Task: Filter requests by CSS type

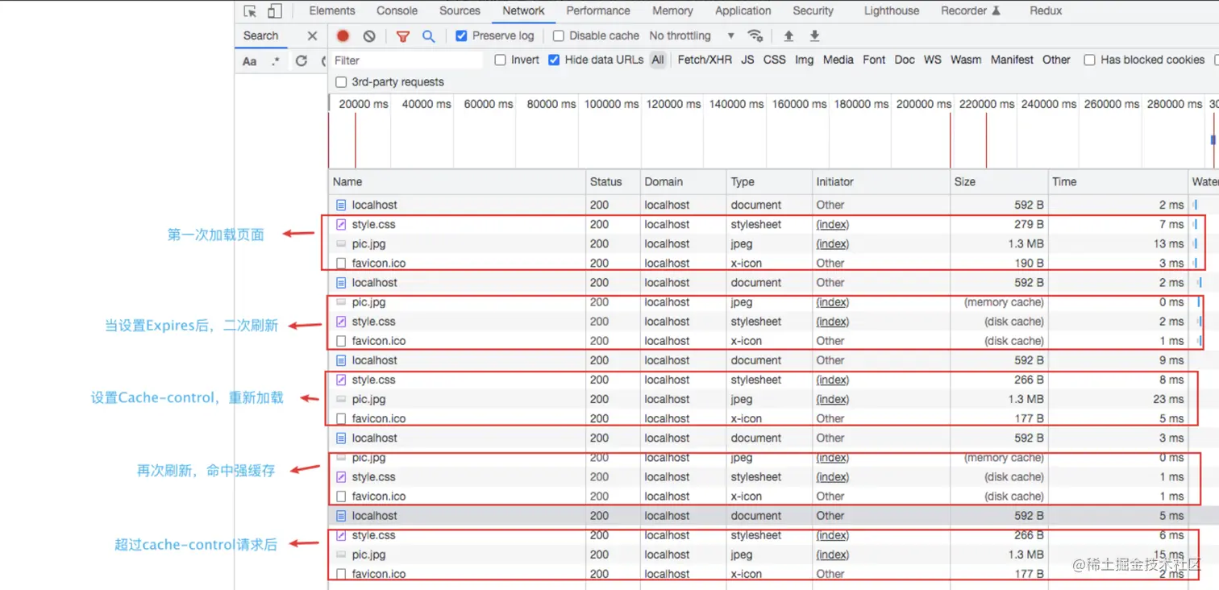Action: coord(774,60)
